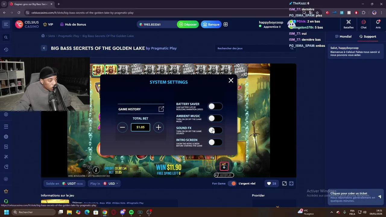This screenshot has height=217, width=386.
Task: Click the Rechercher des jeux search field
Action: click(x=255, y=48)
